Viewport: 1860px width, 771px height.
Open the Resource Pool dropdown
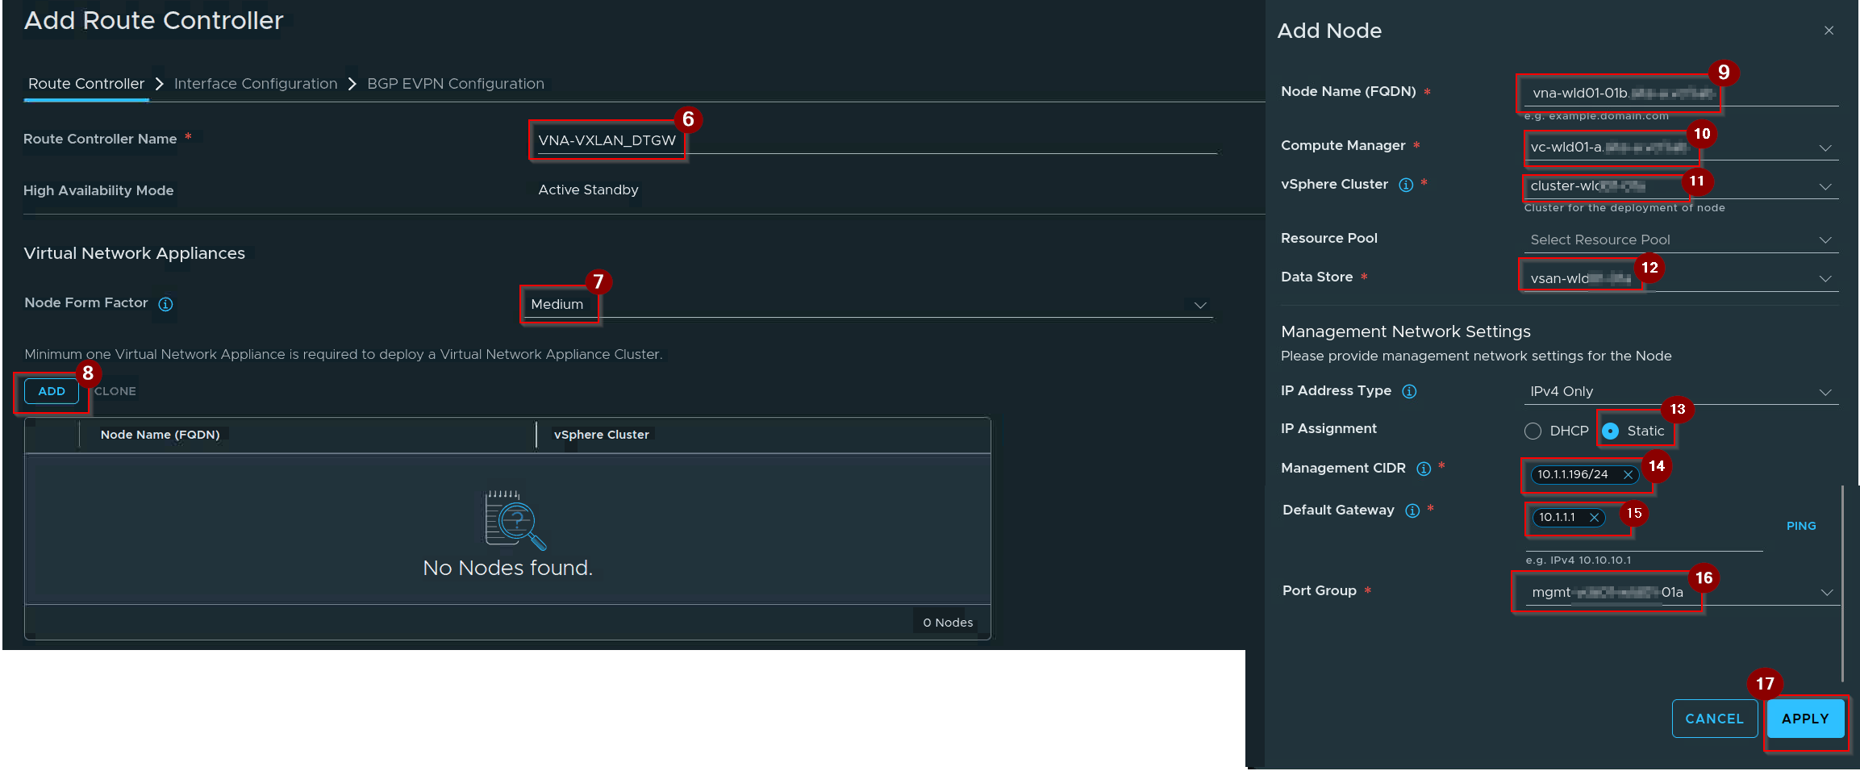tap(1681, 240)
